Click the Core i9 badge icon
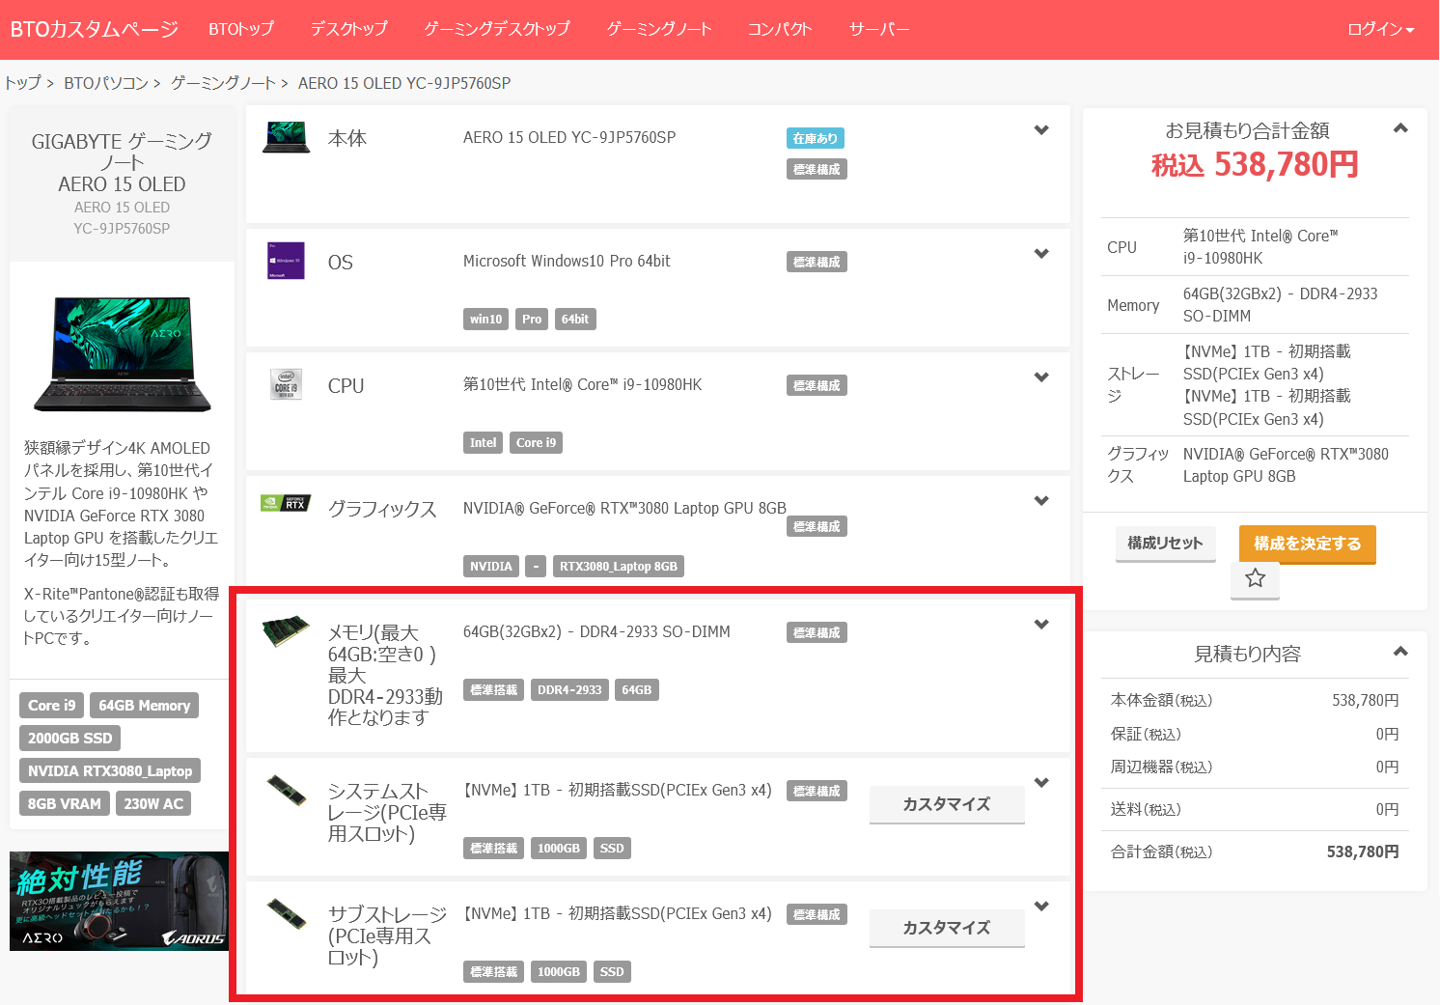 [x=286, y=384]
